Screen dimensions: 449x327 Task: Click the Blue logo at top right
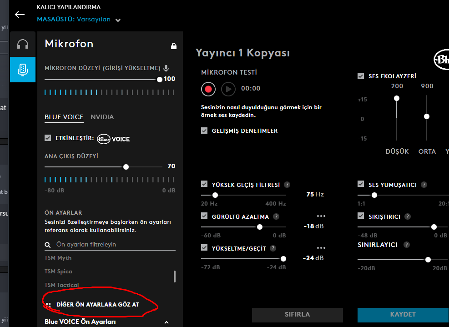click(441, 60)
